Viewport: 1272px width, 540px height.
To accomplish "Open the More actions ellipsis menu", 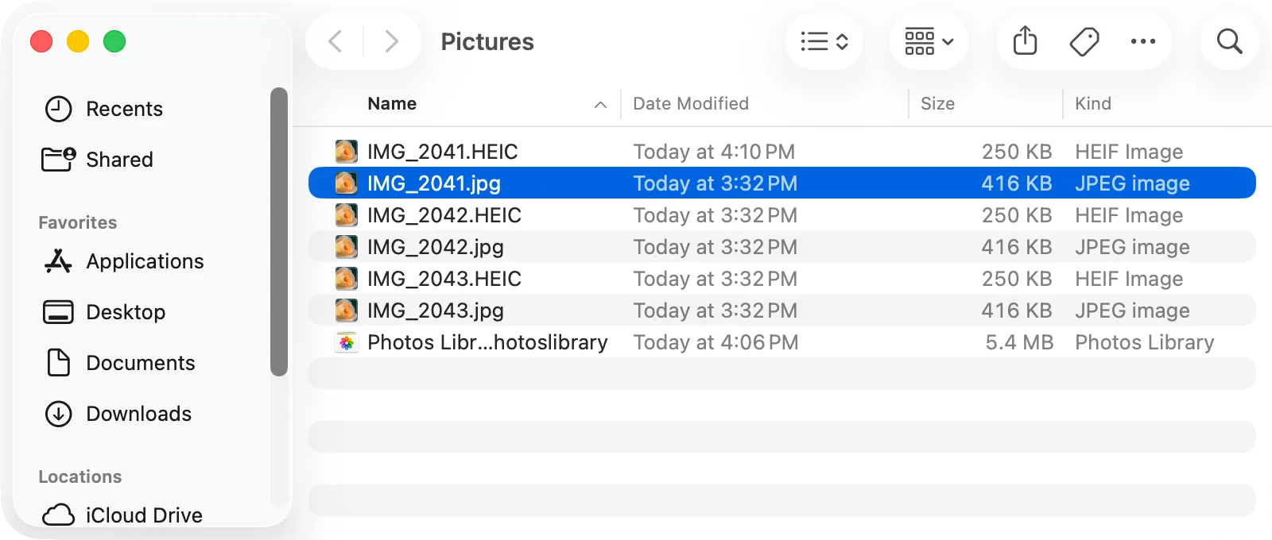I will coord(1143,41).
